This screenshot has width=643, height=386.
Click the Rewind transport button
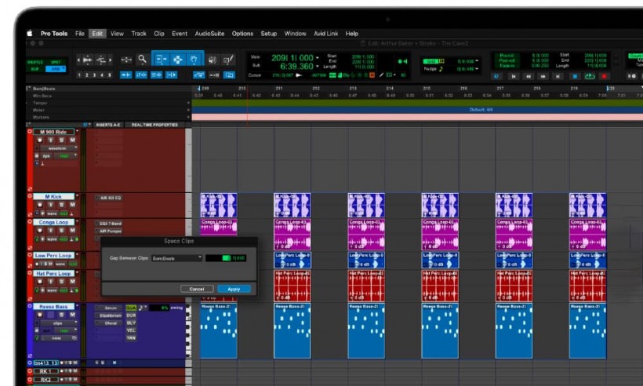tap(529, 76)
